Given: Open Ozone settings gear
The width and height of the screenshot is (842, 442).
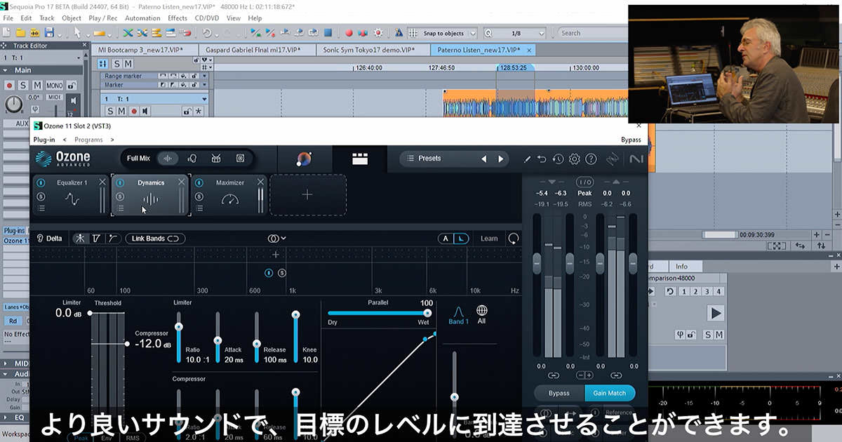Looking at the screenshot, I should (x=575, y=159).
